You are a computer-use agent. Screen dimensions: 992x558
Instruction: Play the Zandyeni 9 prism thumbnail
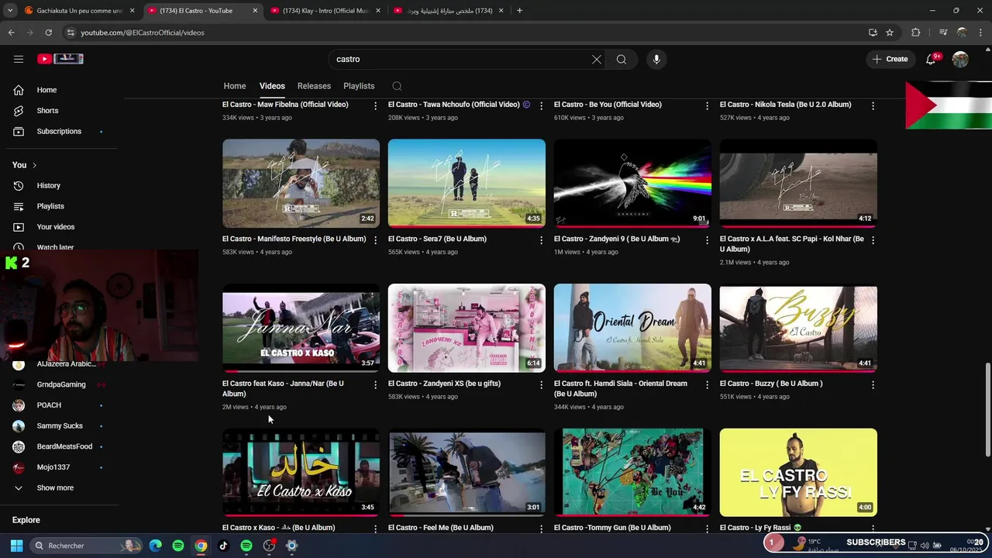632,184
